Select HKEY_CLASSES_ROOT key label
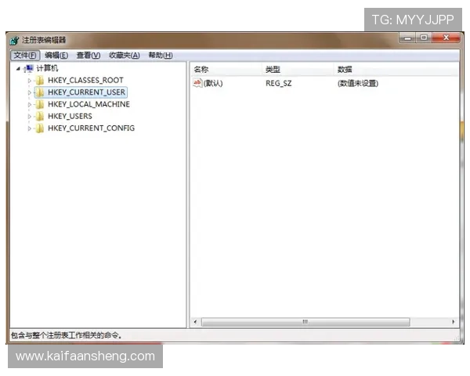 85,81
